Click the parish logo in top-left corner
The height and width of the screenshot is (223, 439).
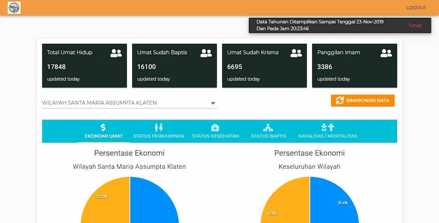coord(14,8)
